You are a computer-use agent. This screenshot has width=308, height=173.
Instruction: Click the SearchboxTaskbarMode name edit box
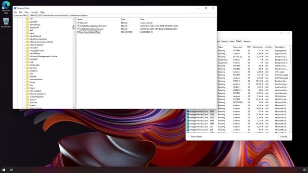point(90,32)
